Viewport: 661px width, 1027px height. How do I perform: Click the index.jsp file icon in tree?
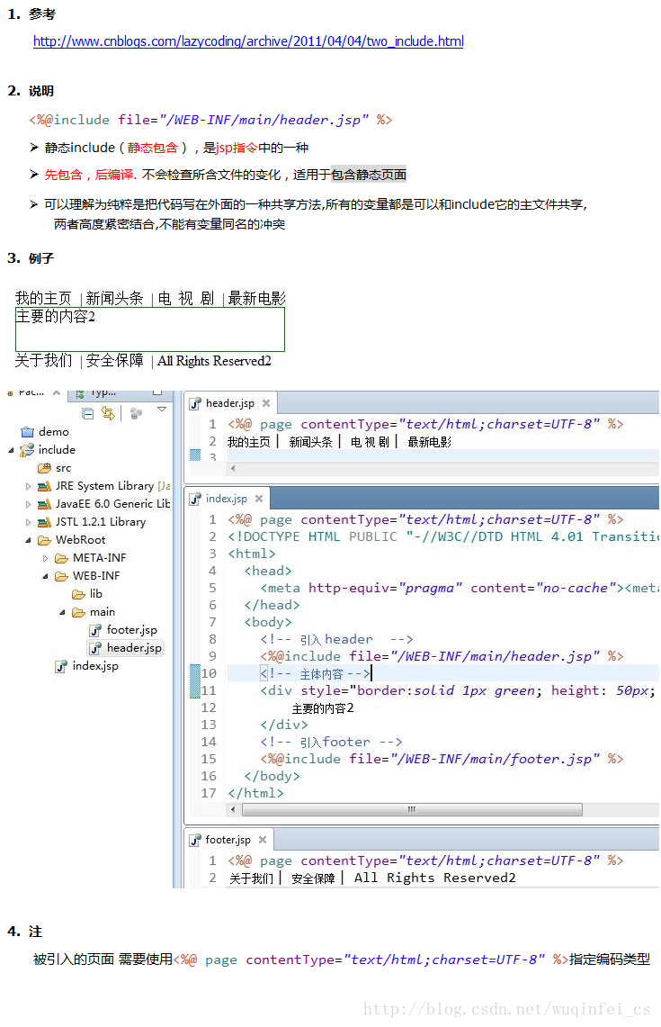click(x=61, y=666)
